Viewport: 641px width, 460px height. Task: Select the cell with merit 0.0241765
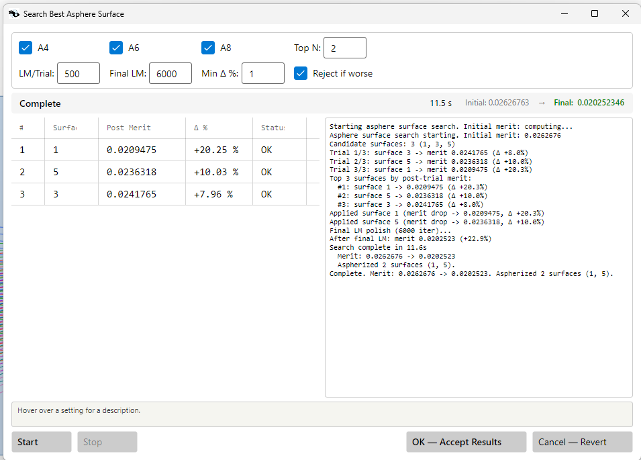[142, 194]
